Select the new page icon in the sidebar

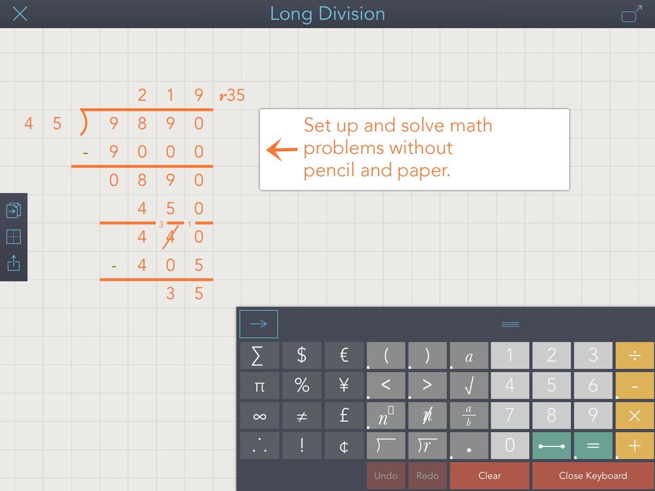[13, 211]
